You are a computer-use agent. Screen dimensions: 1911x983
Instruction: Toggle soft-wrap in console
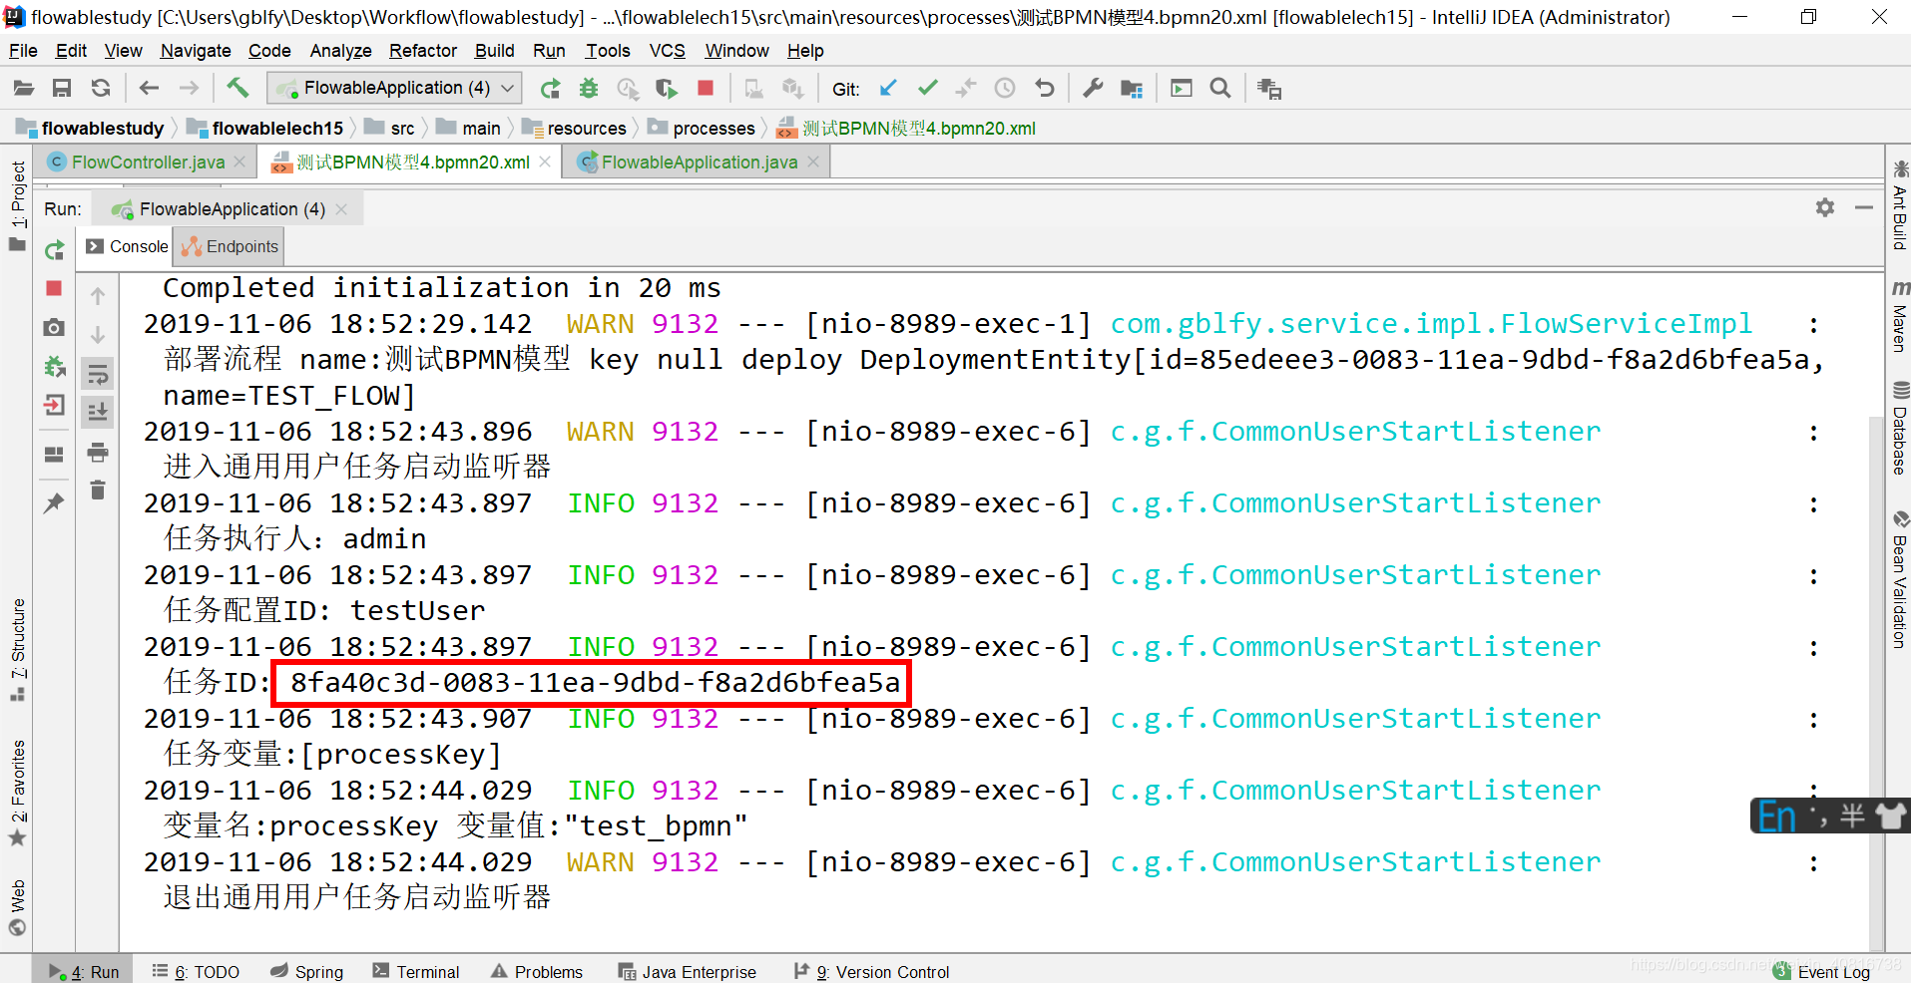tap(98, 375)
